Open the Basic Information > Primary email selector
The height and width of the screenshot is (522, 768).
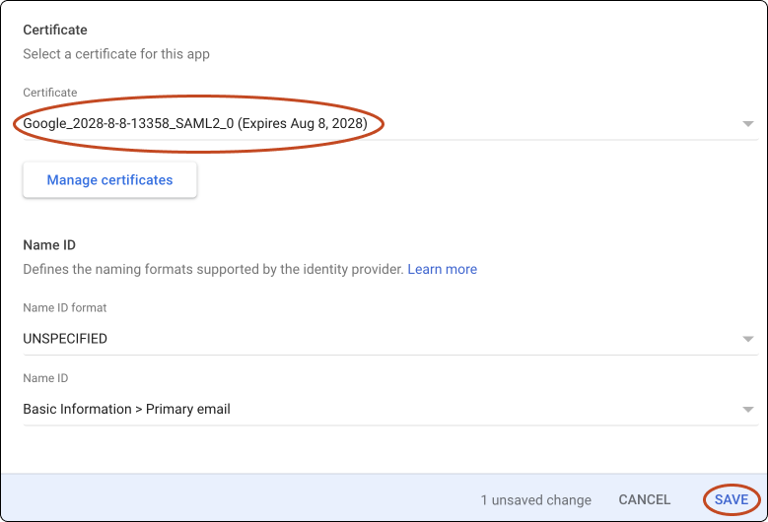pyautogui.click(x=375, y=409)
